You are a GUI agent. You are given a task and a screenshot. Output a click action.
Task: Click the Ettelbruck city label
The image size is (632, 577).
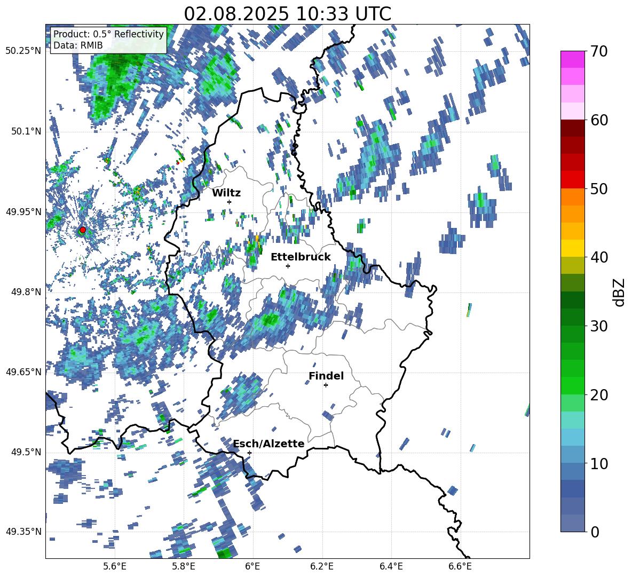[301, 257]
